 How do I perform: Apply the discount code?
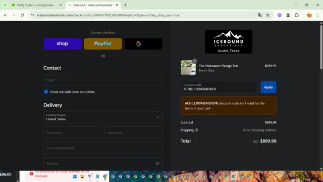[x=268, y=87]
